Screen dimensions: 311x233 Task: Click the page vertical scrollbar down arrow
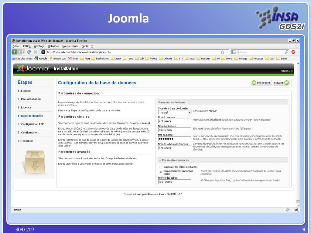[x=298, y=205]
